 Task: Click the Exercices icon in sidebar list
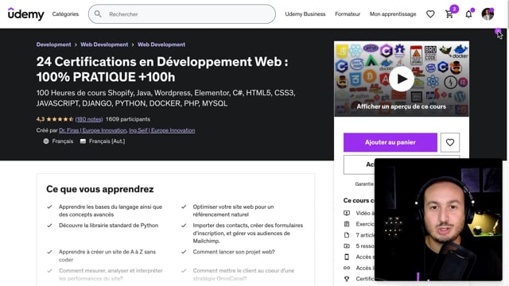click(x=347, y=224)
